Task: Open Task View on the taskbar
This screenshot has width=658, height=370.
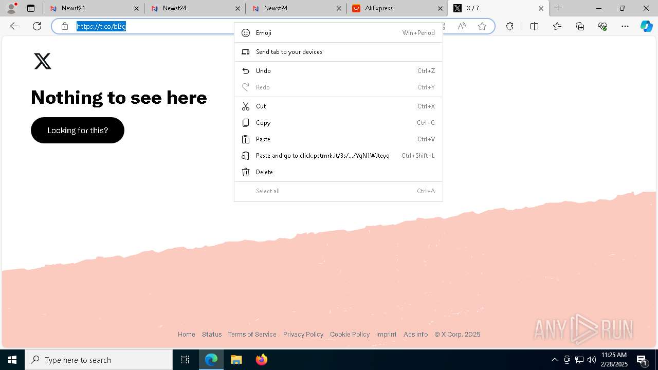Action: (x=185, y=360)
